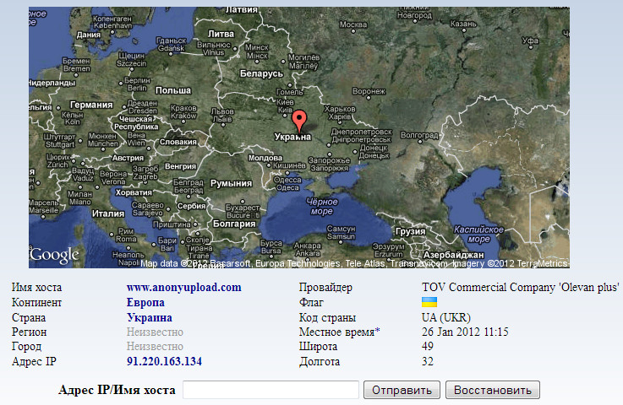This screenshot has height=405, width=623.
Task: Click the Воронеж city label on the map
Action: [x=369, y=91]
